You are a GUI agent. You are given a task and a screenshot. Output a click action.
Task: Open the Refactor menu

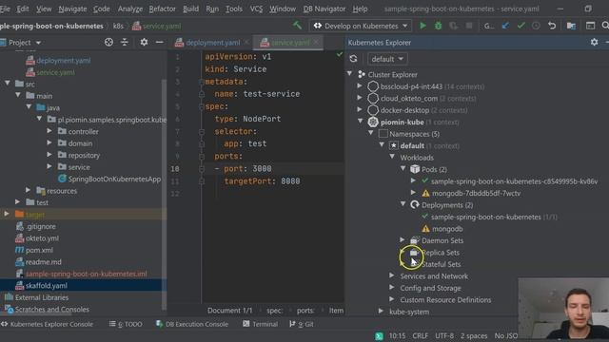[162, 9]
